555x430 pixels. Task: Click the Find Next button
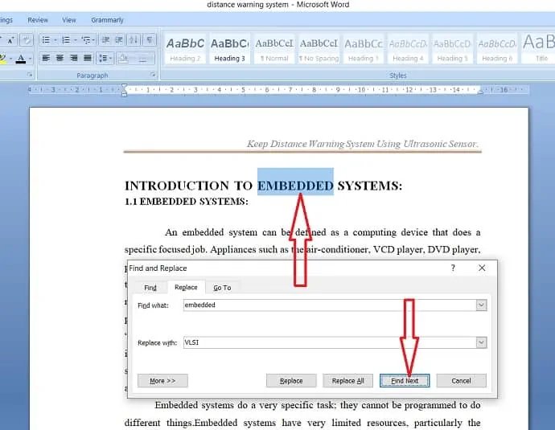click(405, 381)
